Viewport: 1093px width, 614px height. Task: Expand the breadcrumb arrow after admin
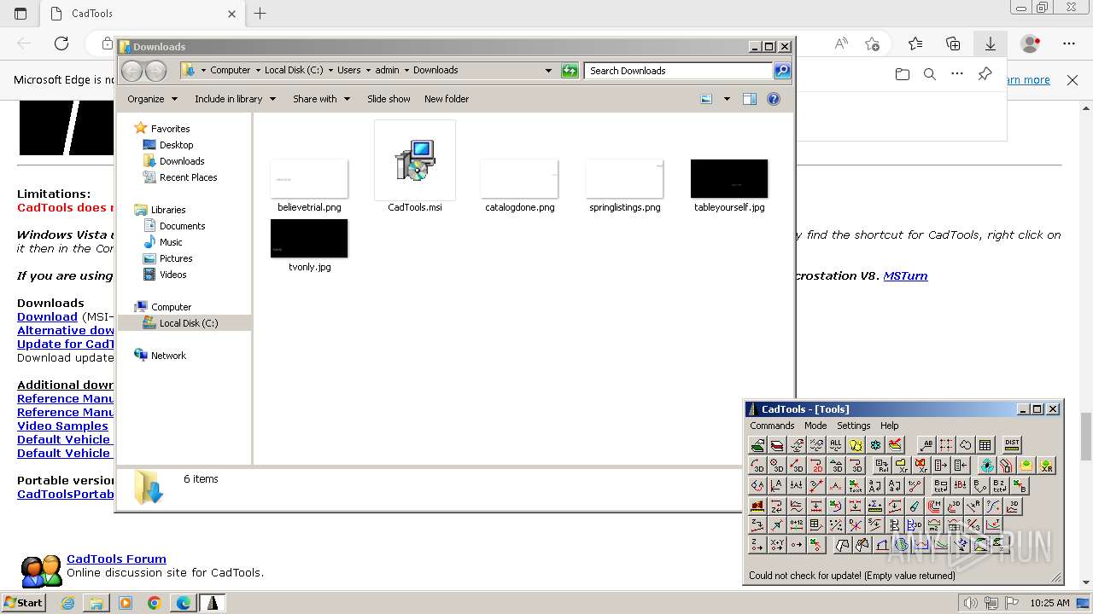point(406,71)
